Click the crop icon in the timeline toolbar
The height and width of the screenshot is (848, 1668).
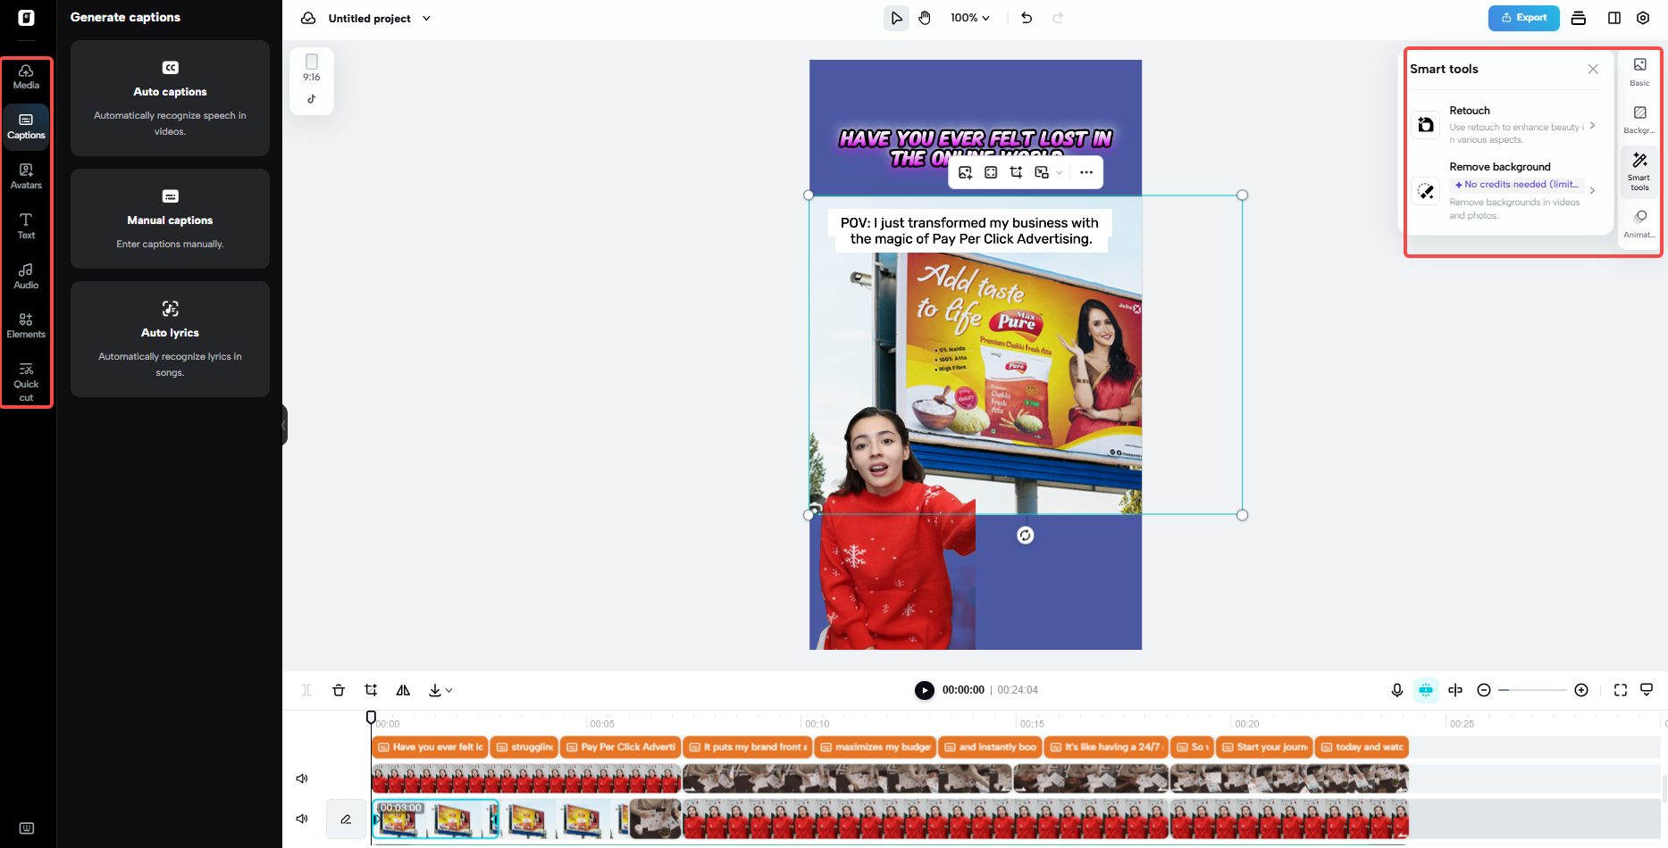point(371,690)
